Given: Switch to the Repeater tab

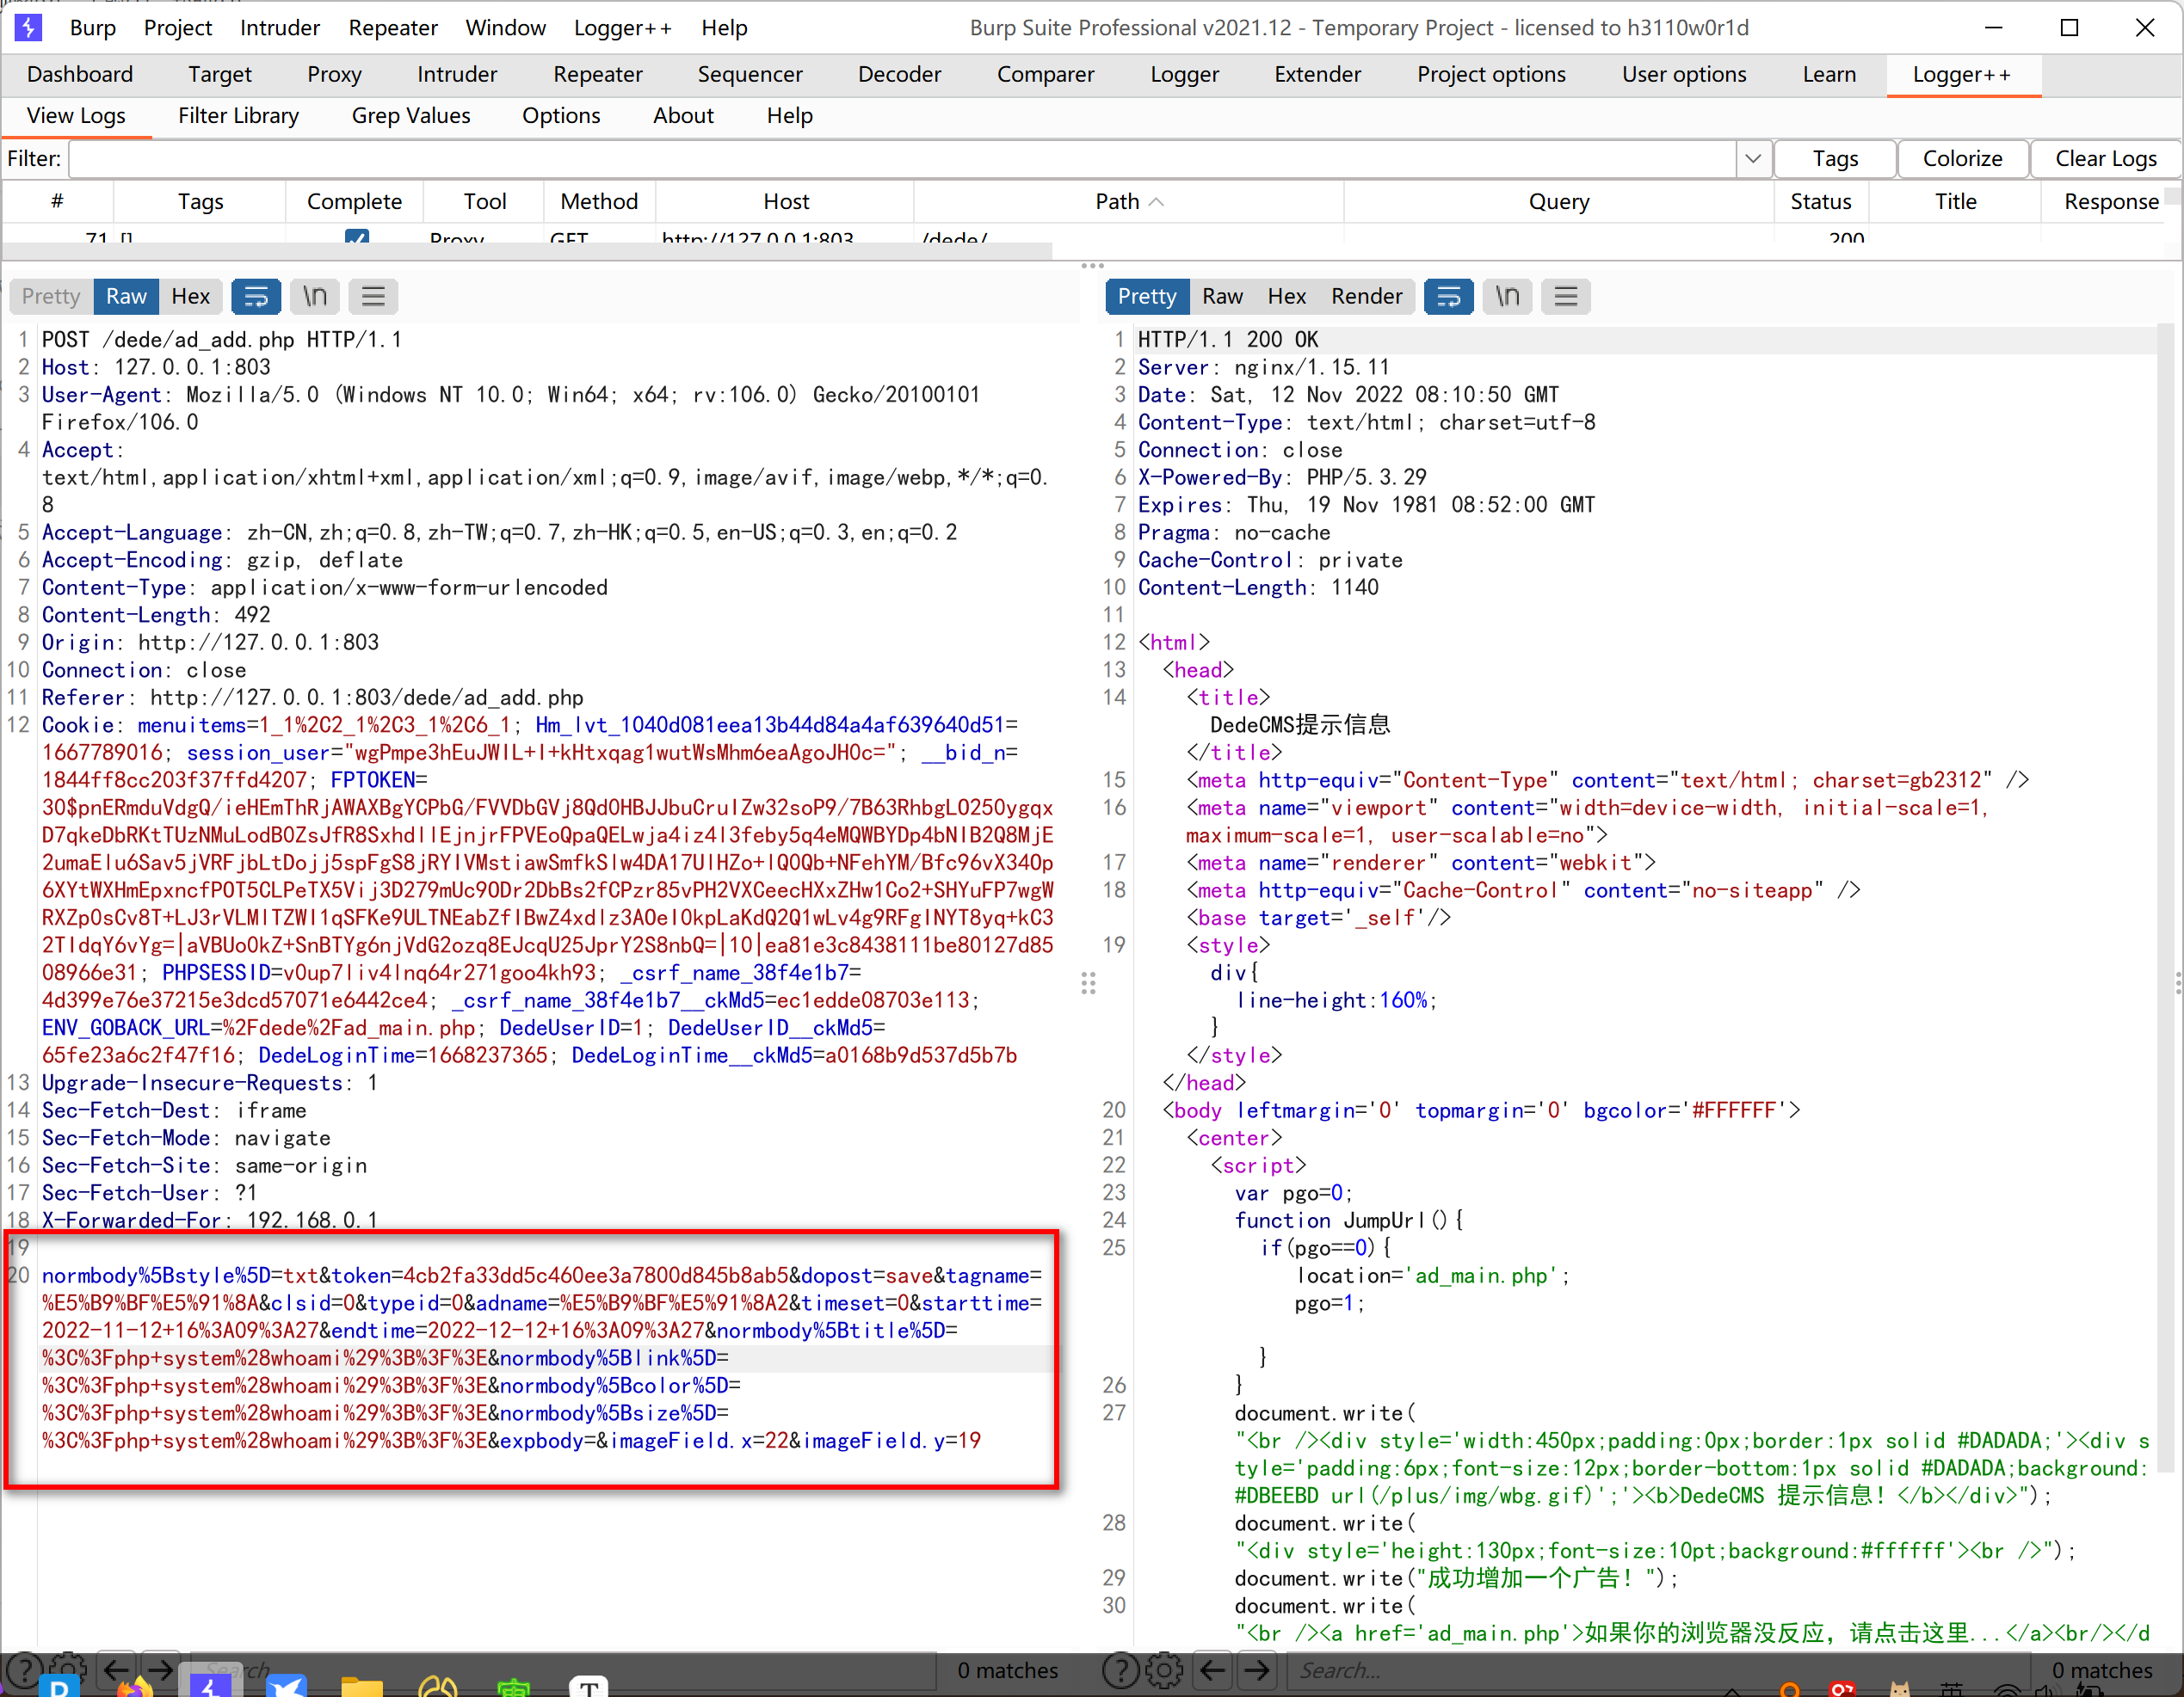Looking at the screenshot, I should click(597, 75).
